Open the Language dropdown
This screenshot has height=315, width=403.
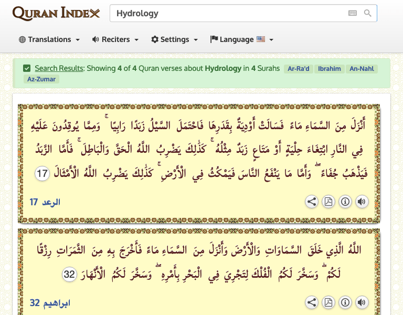[241, 39]
